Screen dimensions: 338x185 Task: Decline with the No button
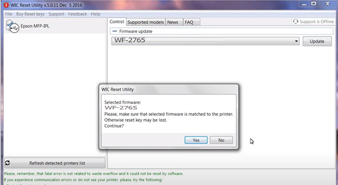click(221, 140)
